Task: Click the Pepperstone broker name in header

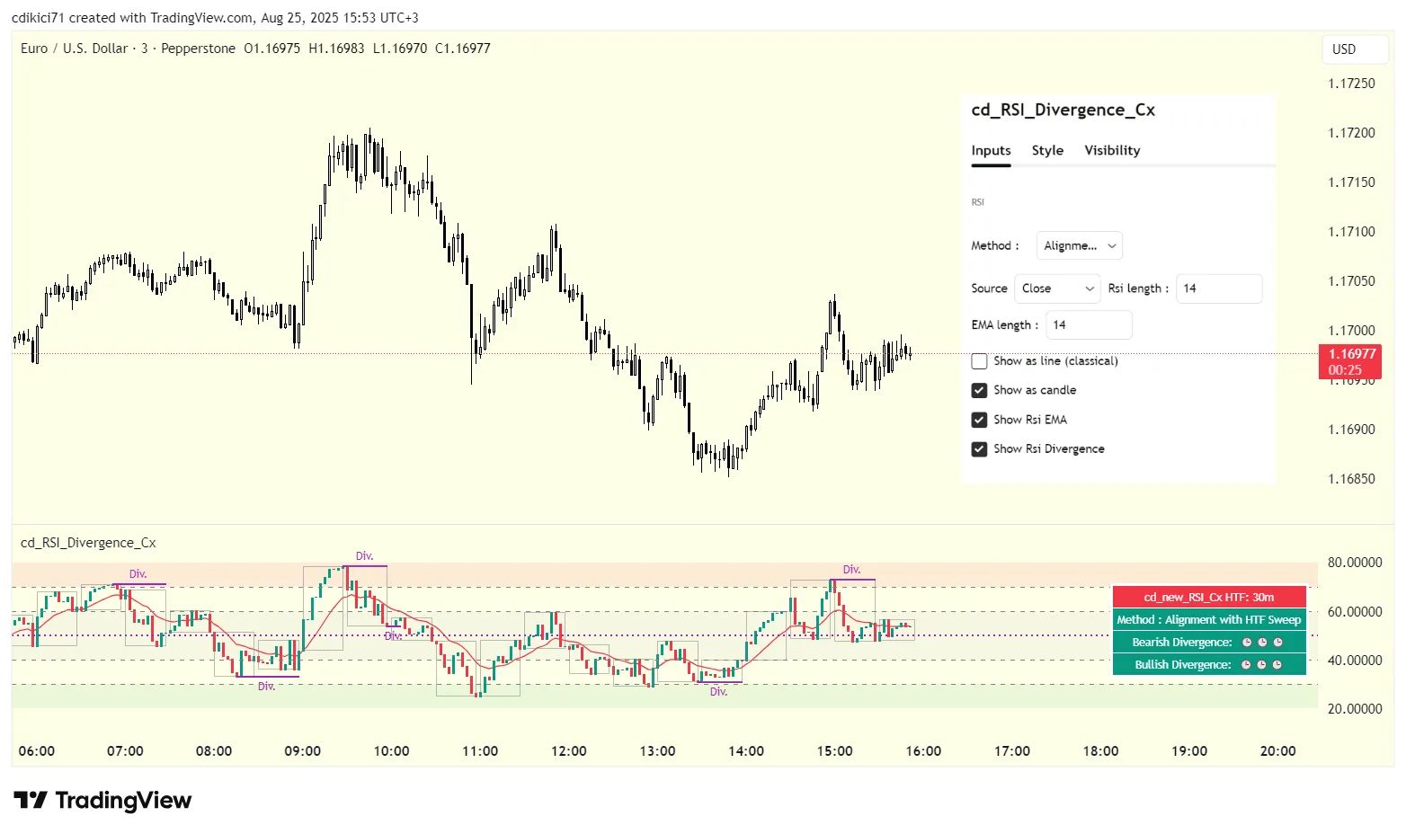Action: 198,49
